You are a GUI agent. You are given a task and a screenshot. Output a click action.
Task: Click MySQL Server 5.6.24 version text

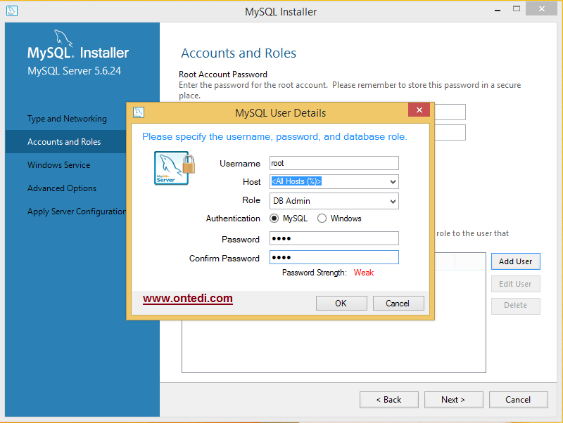(75, 71)
